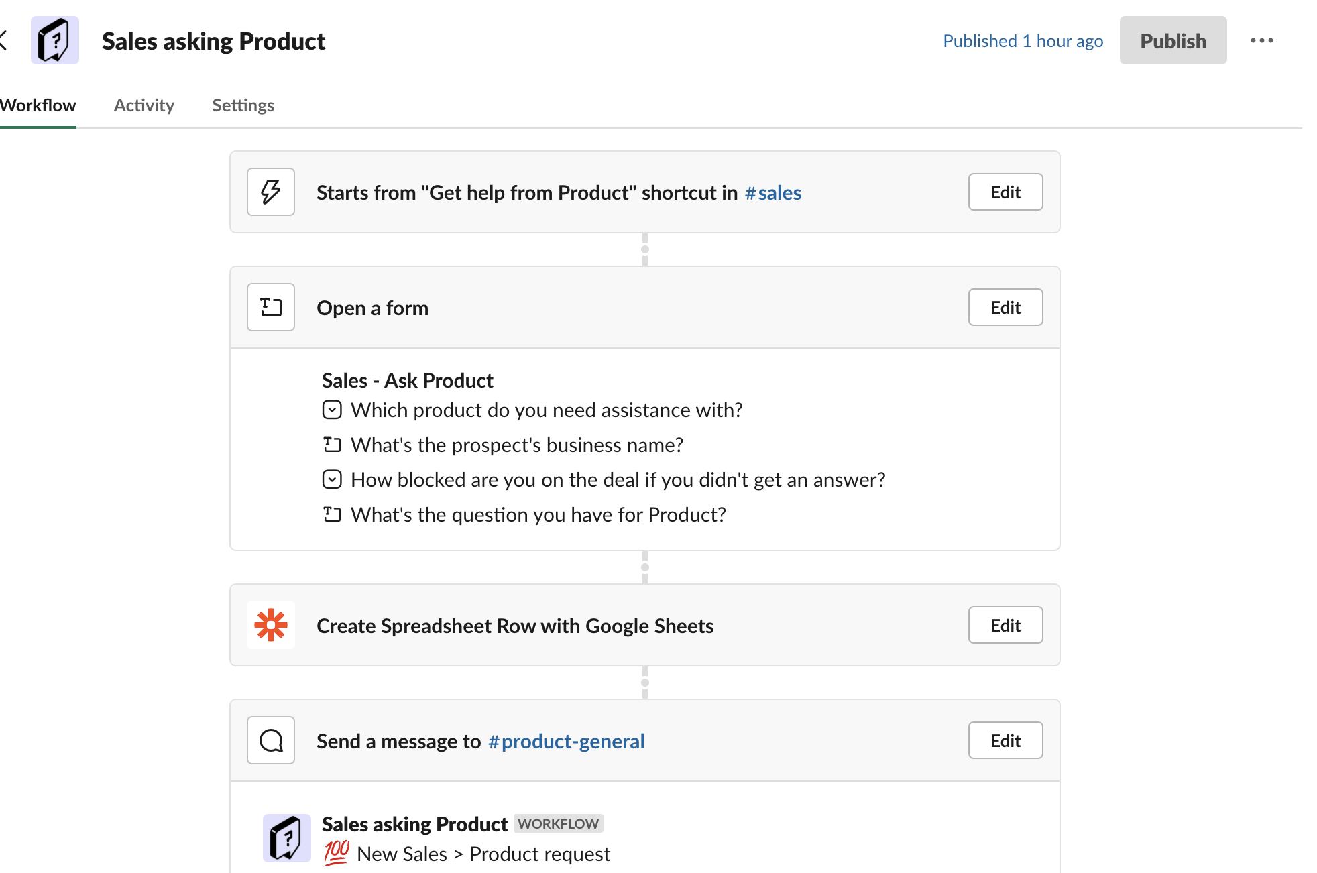Open the #product-general channel link

(x=566, y=741)
